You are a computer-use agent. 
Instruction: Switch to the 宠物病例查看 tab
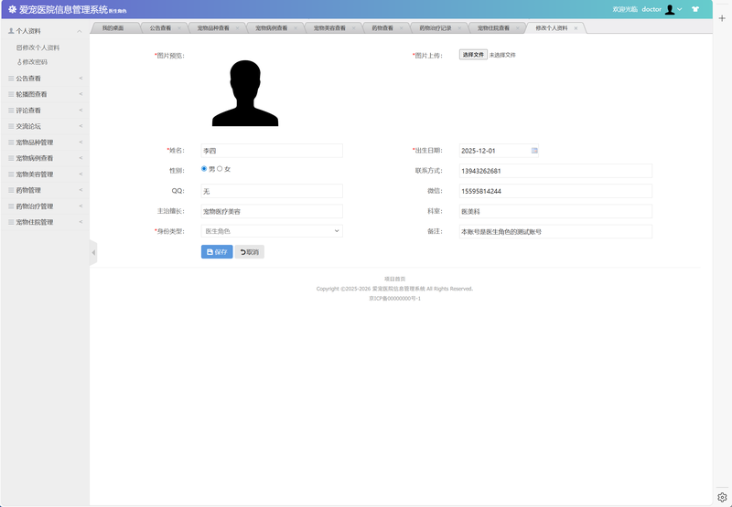point(271,28)
